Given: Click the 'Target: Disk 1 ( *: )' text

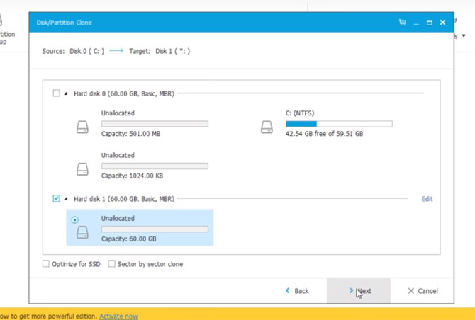Looking at the screenshot, I should [x=160, y=51].
